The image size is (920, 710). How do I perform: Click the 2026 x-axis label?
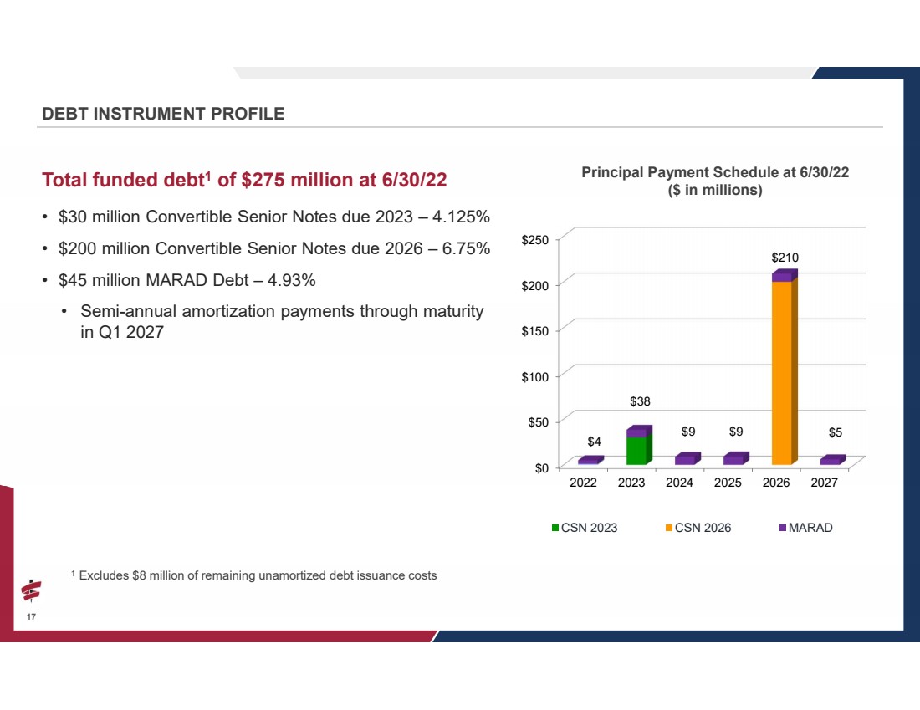[775, 483]
